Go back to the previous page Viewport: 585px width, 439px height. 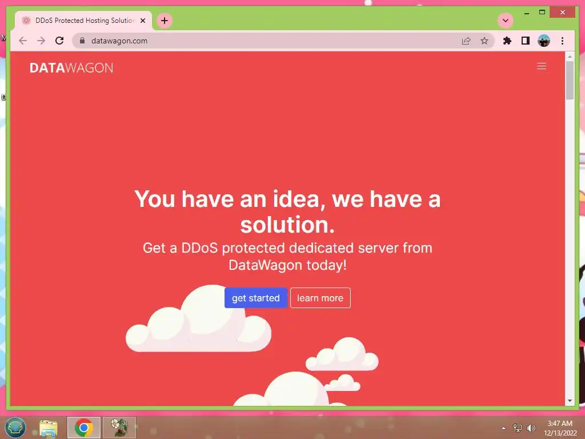[x=23, y=41]
